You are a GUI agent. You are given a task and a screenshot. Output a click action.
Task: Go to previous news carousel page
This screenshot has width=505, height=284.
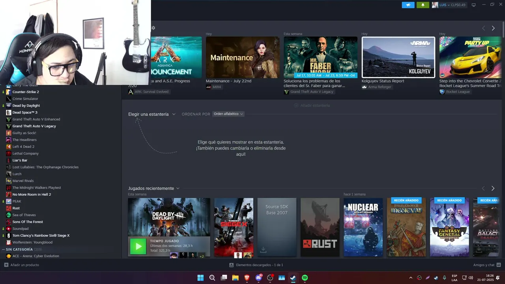(483, 28)
